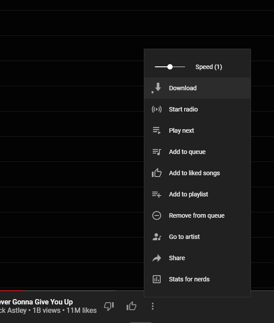Click the Play next icon

tap(157, 131)
